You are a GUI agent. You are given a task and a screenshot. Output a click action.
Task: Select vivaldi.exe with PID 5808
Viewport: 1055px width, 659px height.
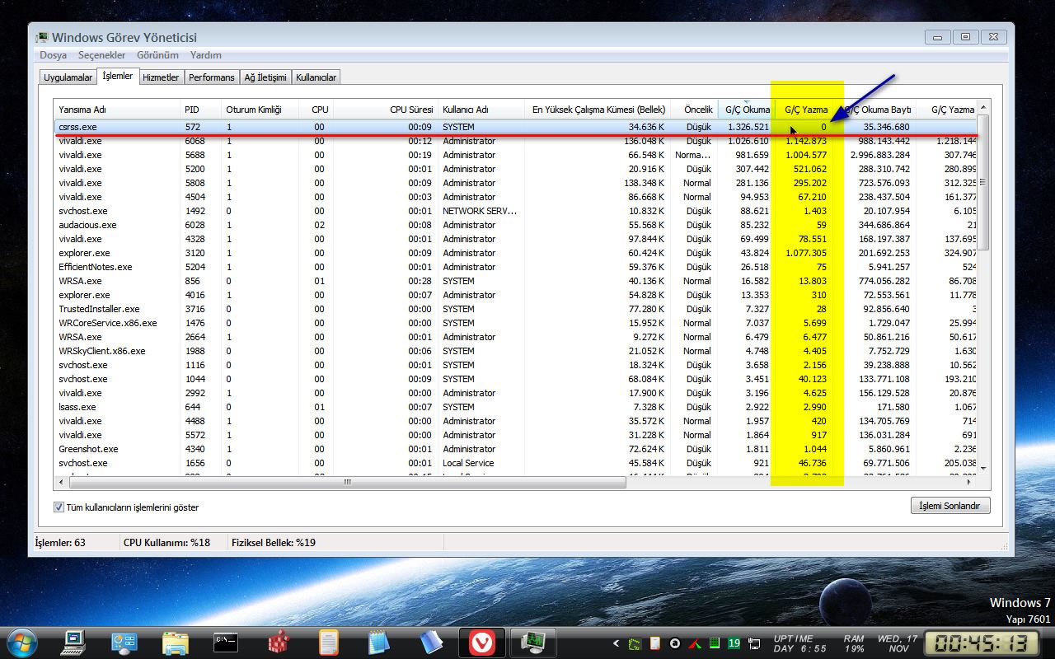515,183
